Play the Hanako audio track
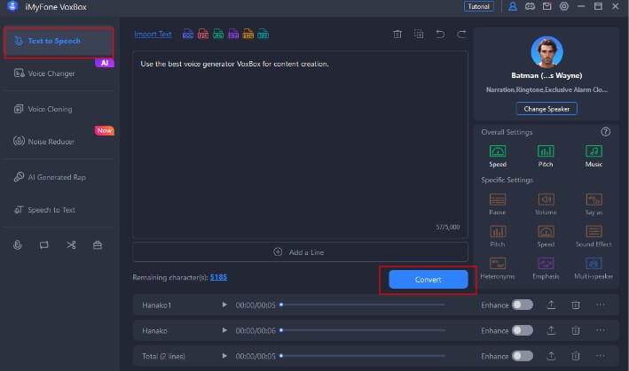Viewport: 629px width, 371px height. [x=224, y=330]
